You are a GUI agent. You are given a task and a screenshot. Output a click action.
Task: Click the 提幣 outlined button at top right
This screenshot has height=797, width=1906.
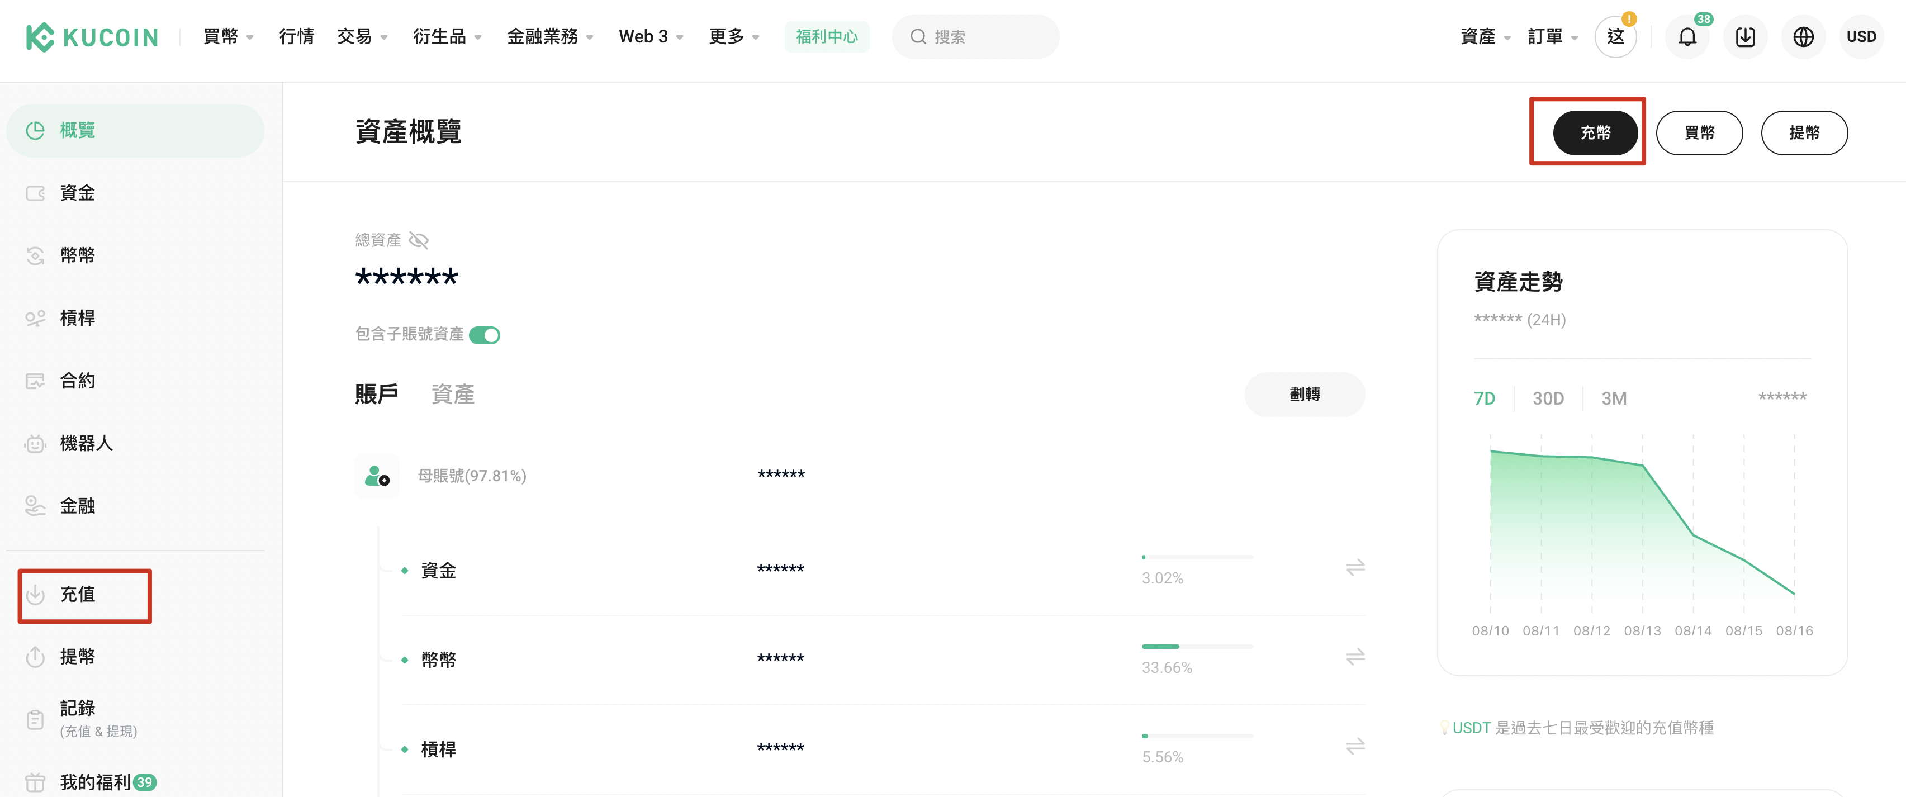[1804, 132]
